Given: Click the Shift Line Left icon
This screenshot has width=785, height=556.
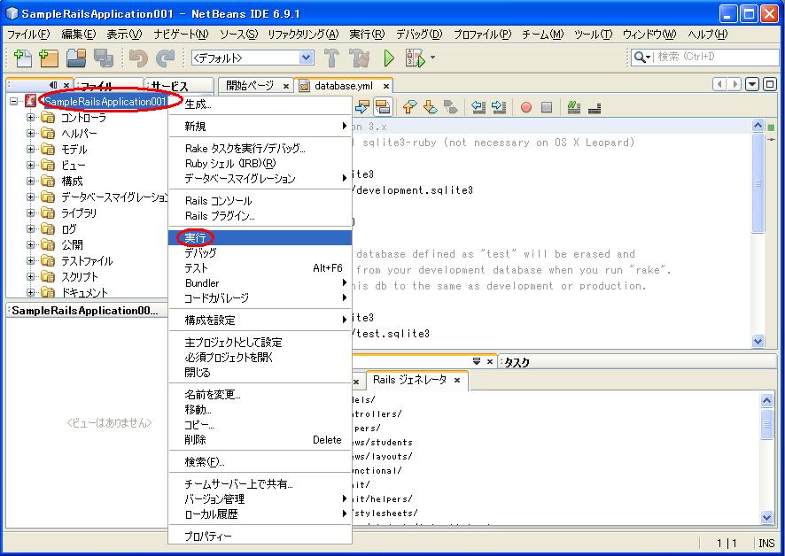Looking at the screenshot, I should 478,106.
